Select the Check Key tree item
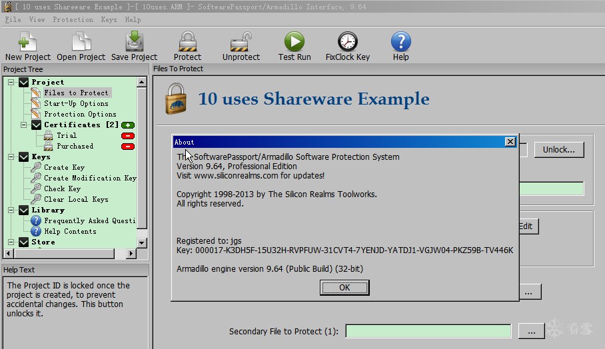Screen dimensions: 605x349 (x=62, y=188)
